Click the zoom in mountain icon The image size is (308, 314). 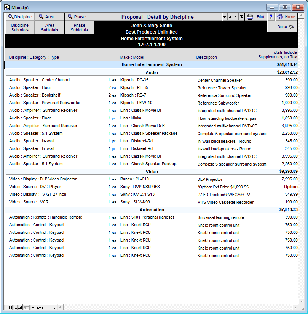coord(20,308)
